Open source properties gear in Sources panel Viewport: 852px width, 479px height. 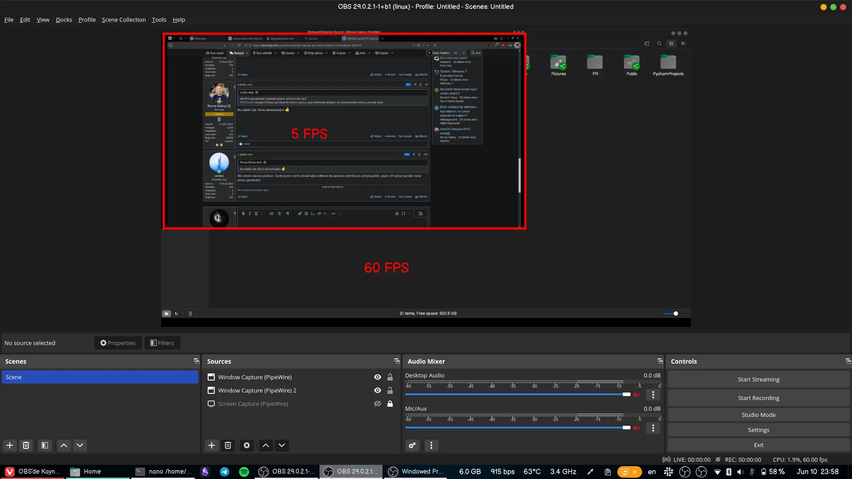(247, 445)
